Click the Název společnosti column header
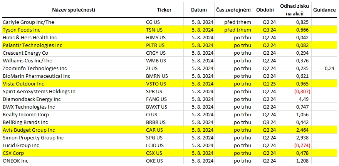The width and height of the screenshot is (339, 166). (74, 10)
